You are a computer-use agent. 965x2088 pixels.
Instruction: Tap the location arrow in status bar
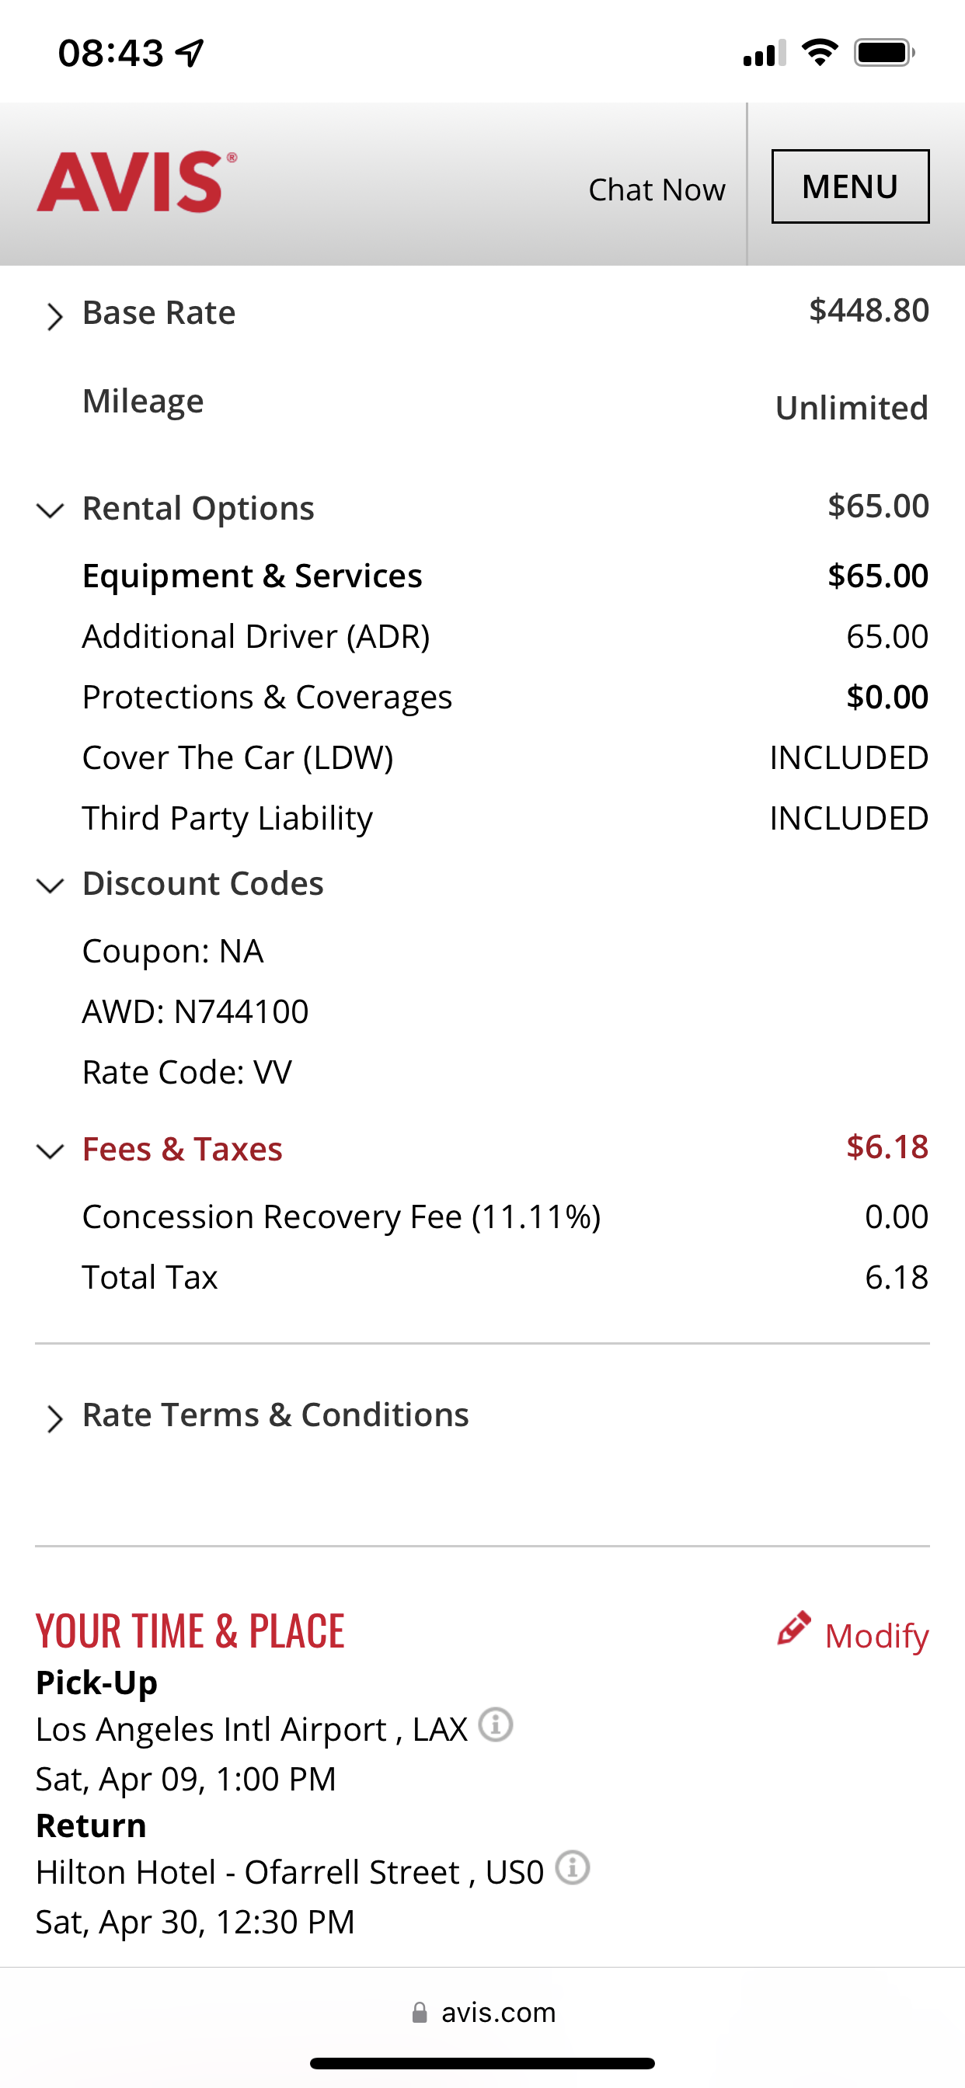click(190, 54)
